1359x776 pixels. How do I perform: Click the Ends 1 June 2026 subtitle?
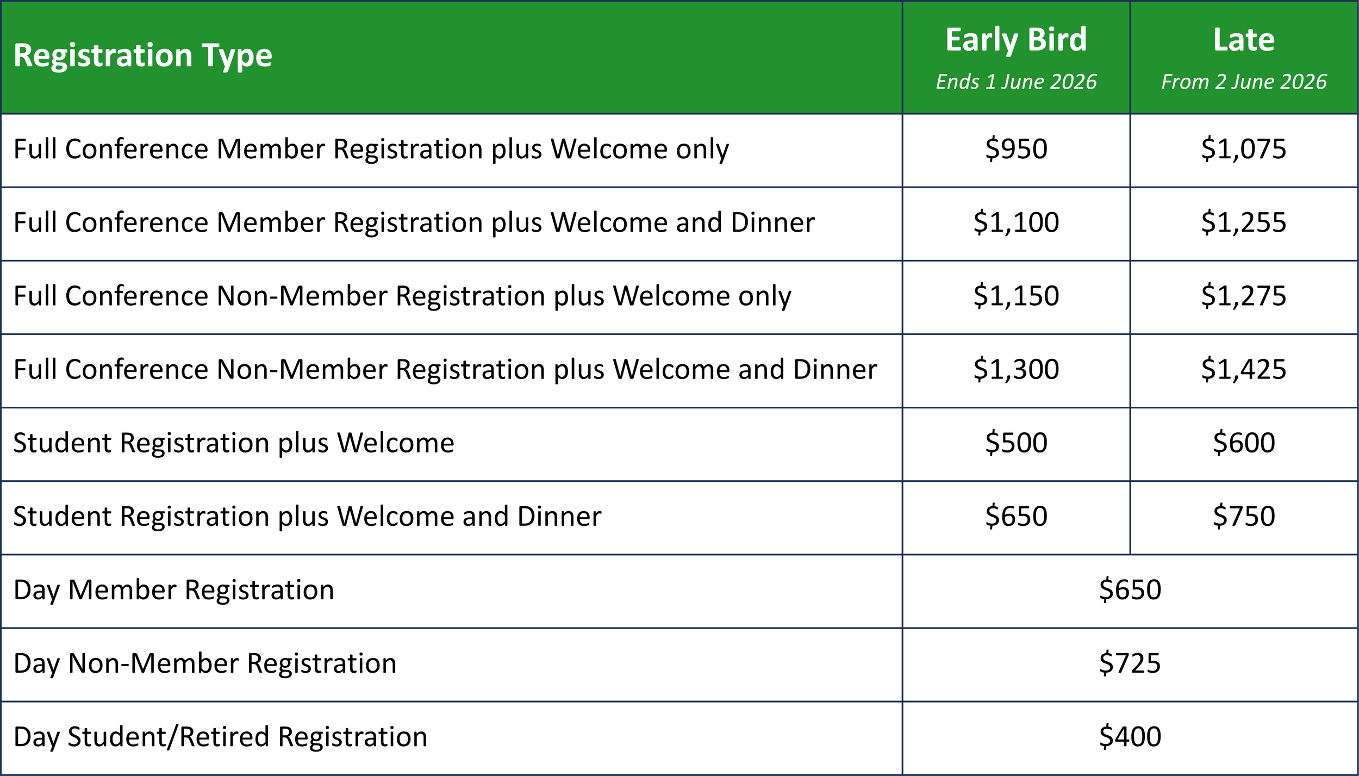[x=1016, y=82]
